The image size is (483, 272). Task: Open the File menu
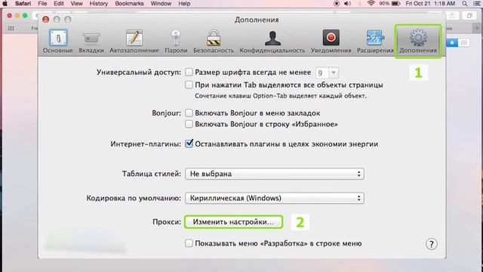pyautogui.click(x=42, y=4)
